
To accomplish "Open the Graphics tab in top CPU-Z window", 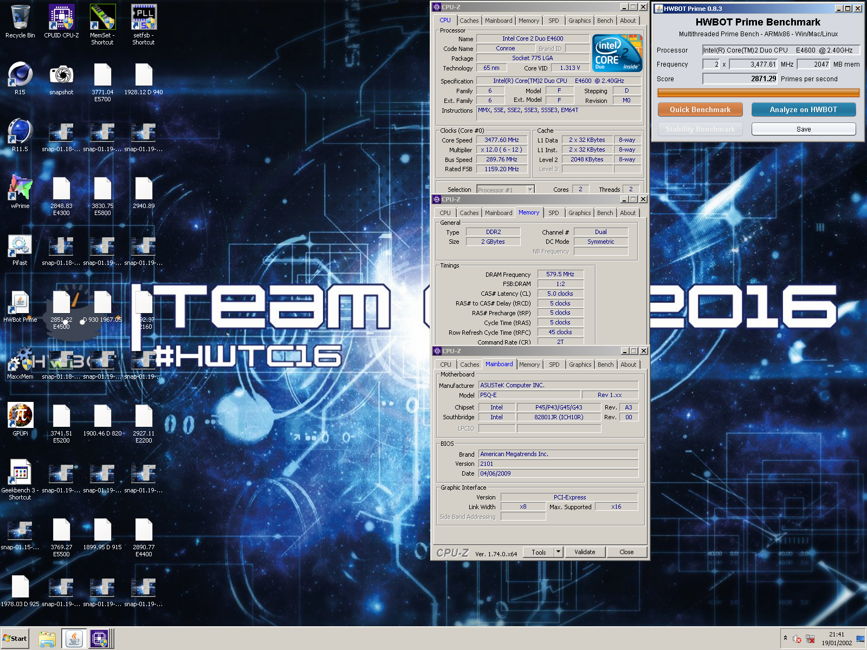I will [x=579, y=21].
